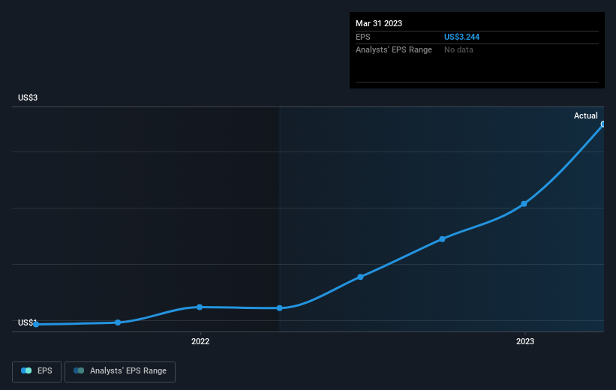Select the Mar 31 2023 endpoint data marker
This screenshot has width=616, height=390.
coord(603,124)
